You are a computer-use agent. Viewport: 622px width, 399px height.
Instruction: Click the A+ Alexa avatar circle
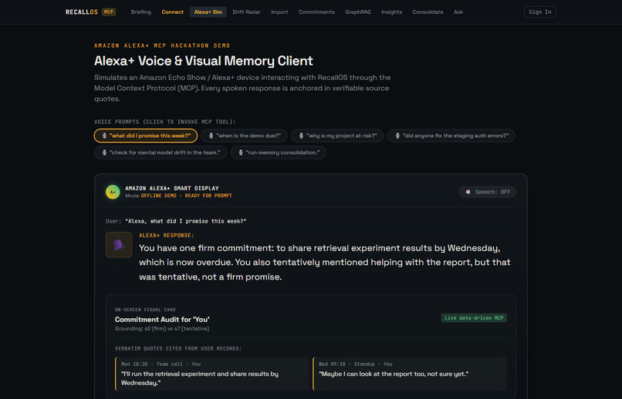[113, 192]
